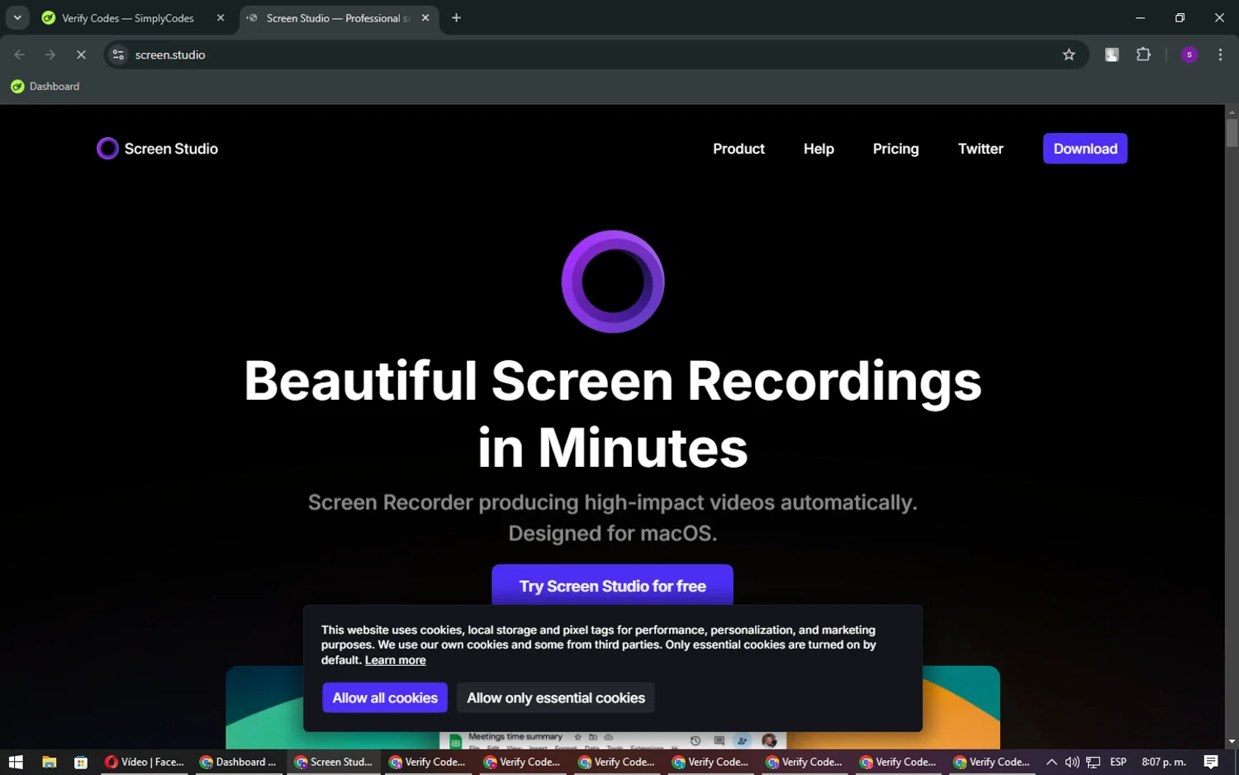View site information icon in address bar
Image resolution: width=1239 pixels, height=775 pixels.
(118, 55)
